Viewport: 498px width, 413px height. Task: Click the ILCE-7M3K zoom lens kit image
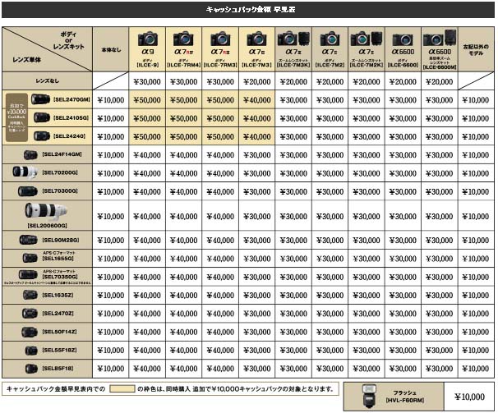pyautogui.click(x=293, y=38)
